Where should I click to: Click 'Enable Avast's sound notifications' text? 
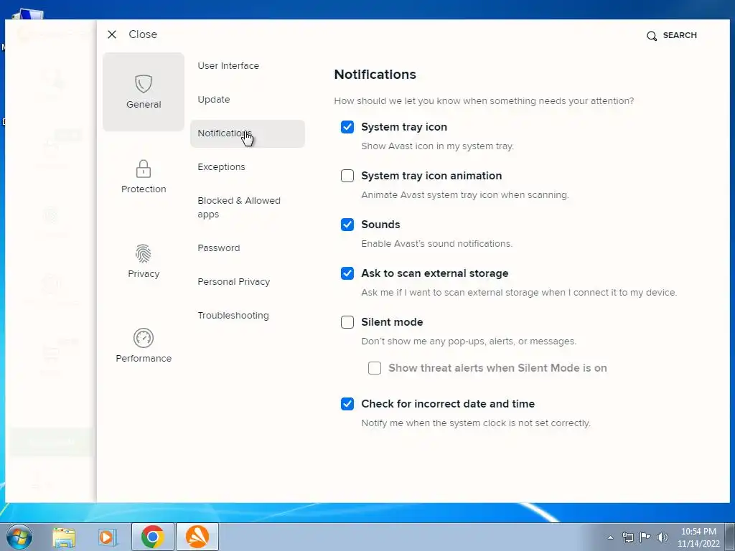tap(437, 244)
